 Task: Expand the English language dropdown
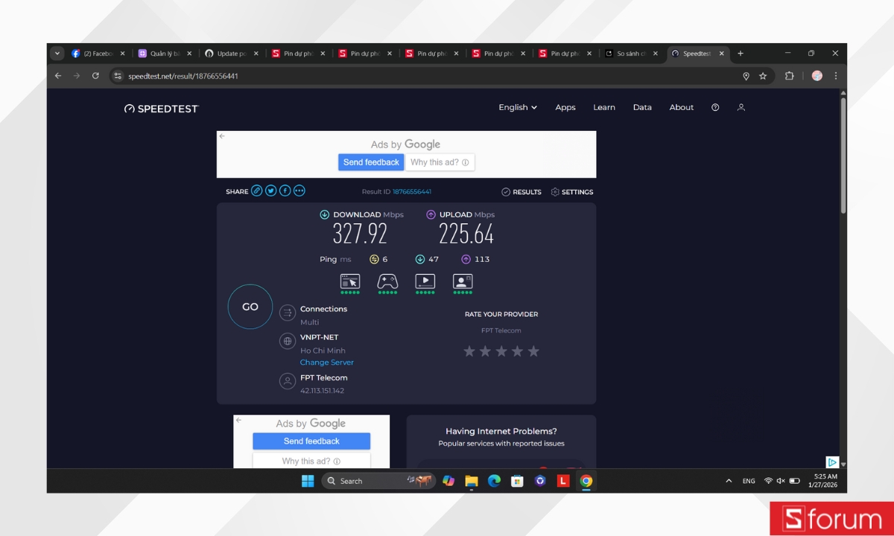(517, 107)
